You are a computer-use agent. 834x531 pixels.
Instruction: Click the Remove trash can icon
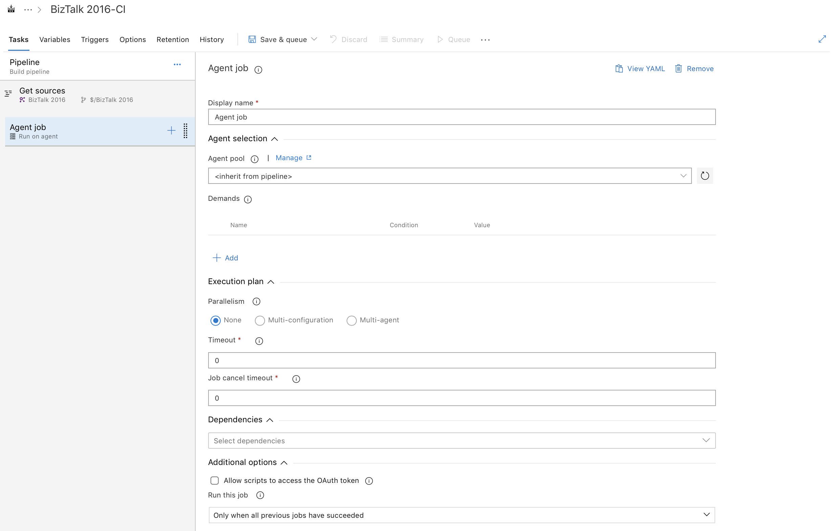(679, 69)
